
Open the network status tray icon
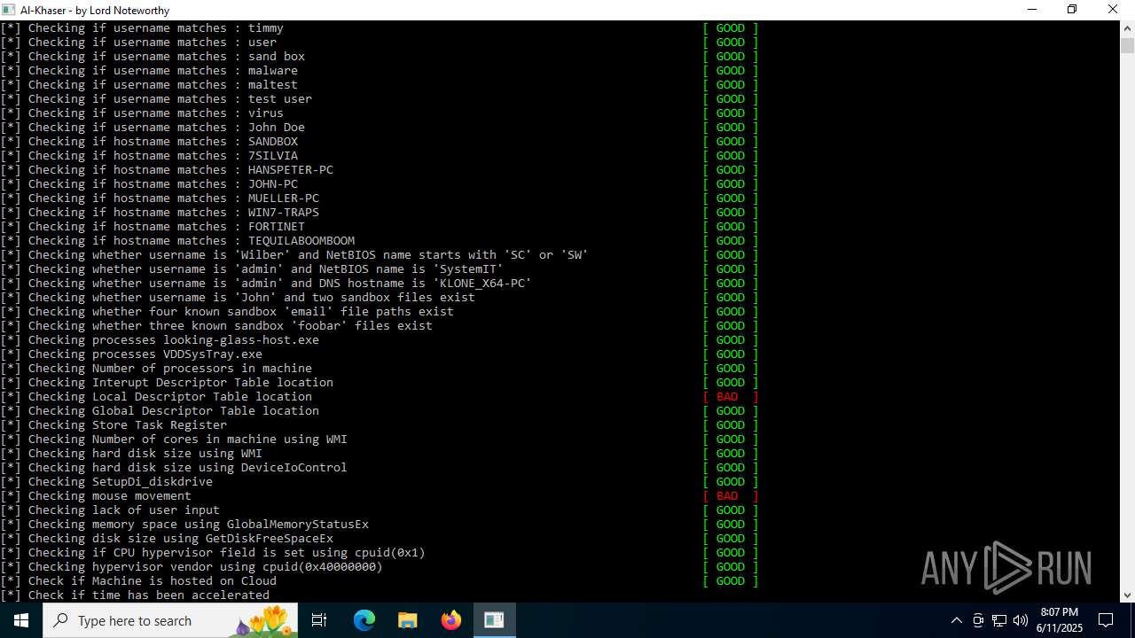tap(999, 620)
